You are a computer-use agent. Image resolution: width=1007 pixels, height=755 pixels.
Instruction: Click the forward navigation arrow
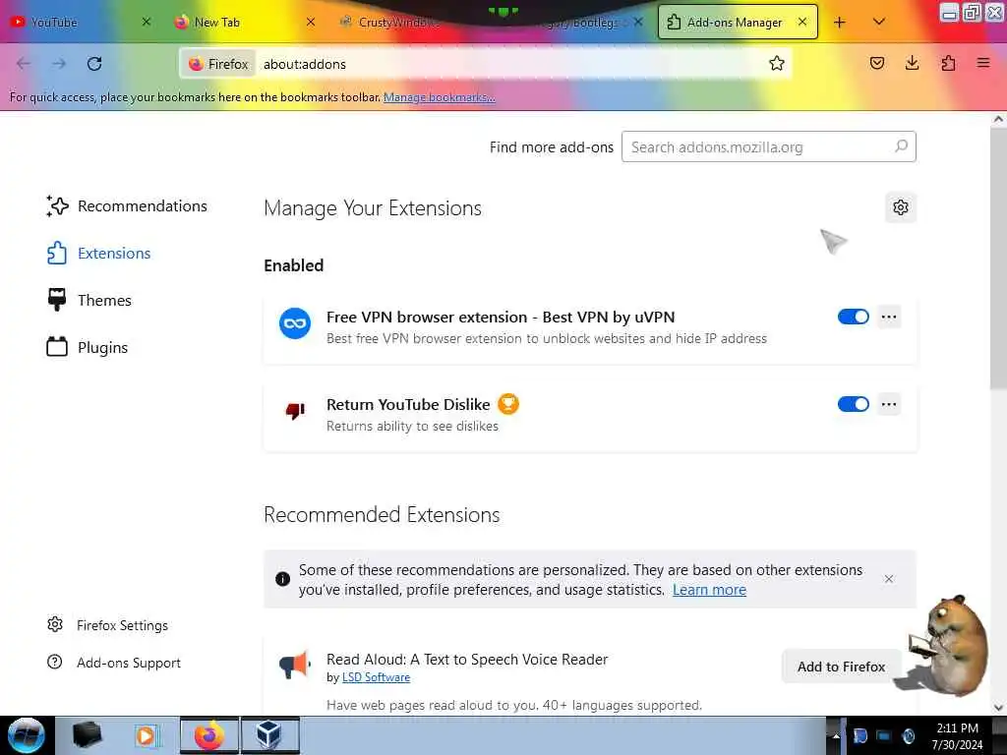pos(59,64)
